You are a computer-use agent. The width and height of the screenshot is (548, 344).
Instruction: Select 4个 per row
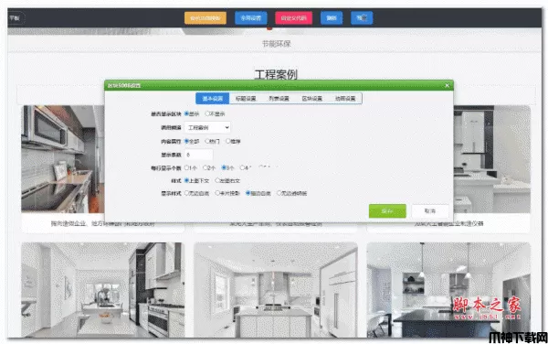(242, 167)
